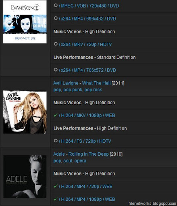This screenshot has height=206, width=177.
Task: Open Avril Lavigne What The Hell cover thumbnail
Action: [25, 112]
